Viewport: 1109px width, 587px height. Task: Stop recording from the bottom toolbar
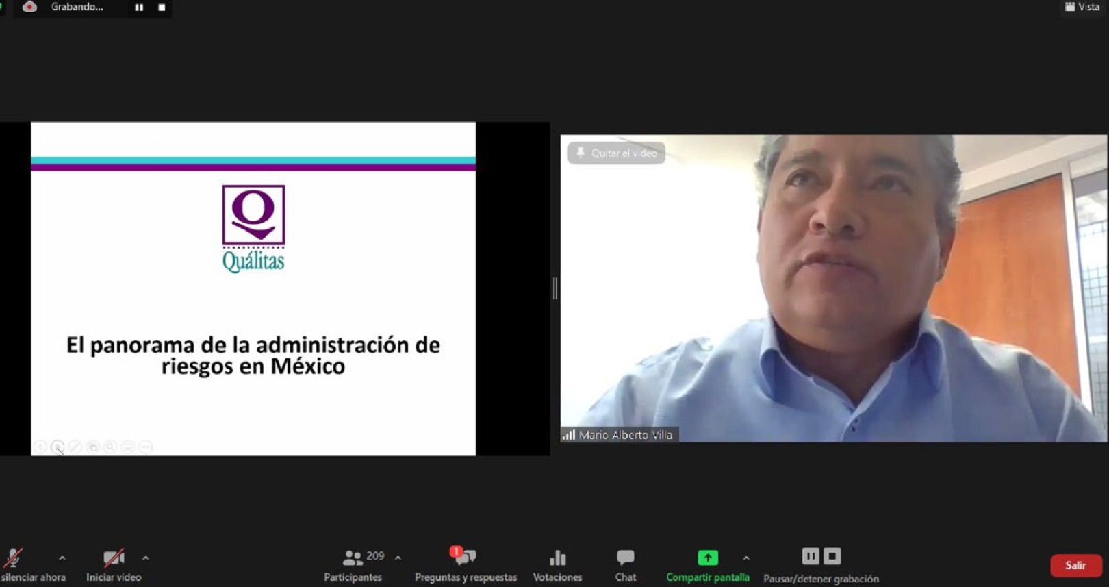[x=832, y=556]
